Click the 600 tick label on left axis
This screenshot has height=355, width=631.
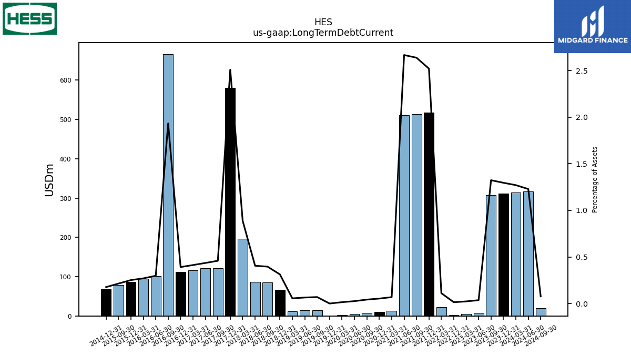[x=66, y=80]
